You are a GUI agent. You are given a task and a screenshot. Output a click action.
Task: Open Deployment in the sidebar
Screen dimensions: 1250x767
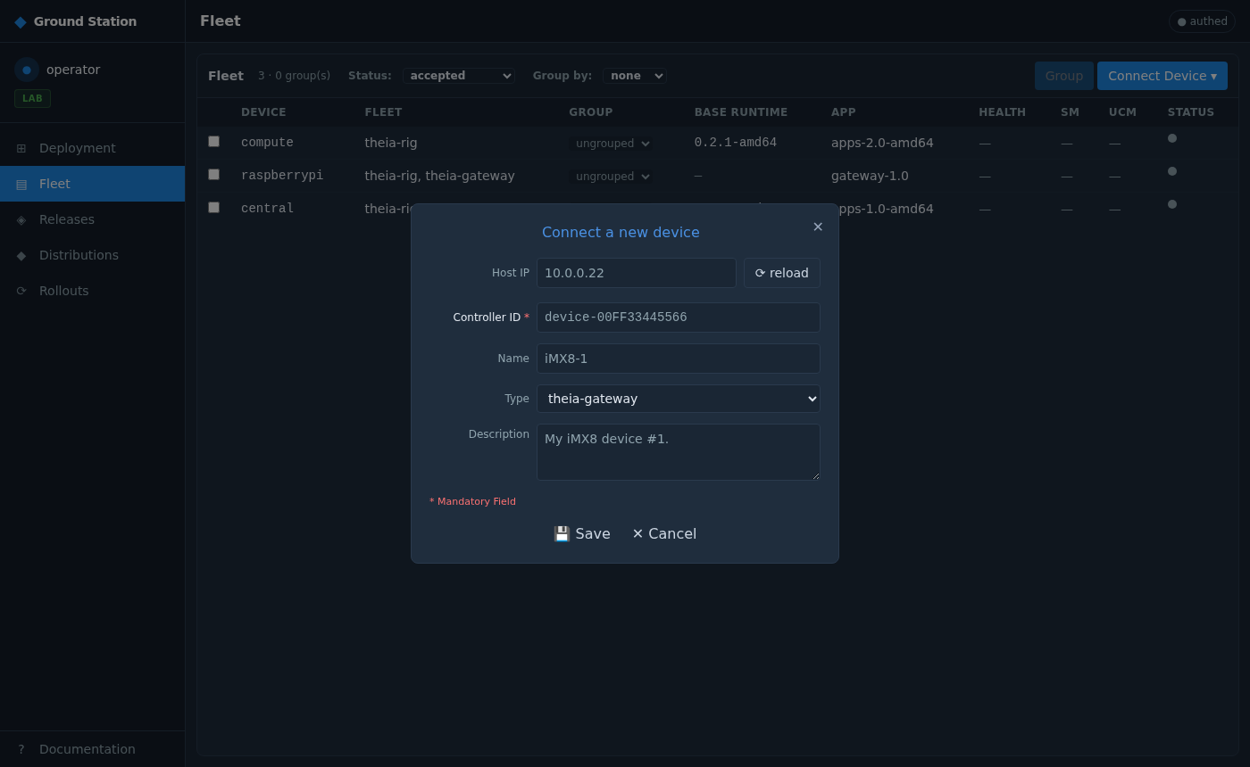[93, 148]
